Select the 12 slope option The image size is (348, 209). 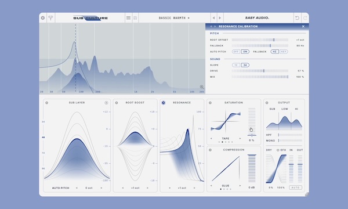(x=236, y=65)
